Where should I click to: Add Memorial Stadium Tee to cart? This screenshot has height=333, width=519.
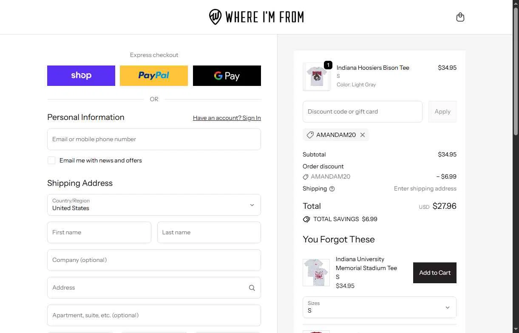tap(435, 273)
